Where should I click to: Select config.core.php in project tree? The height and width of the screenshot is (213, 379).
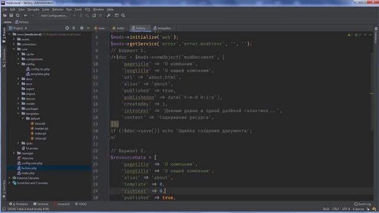click(30, 163)
